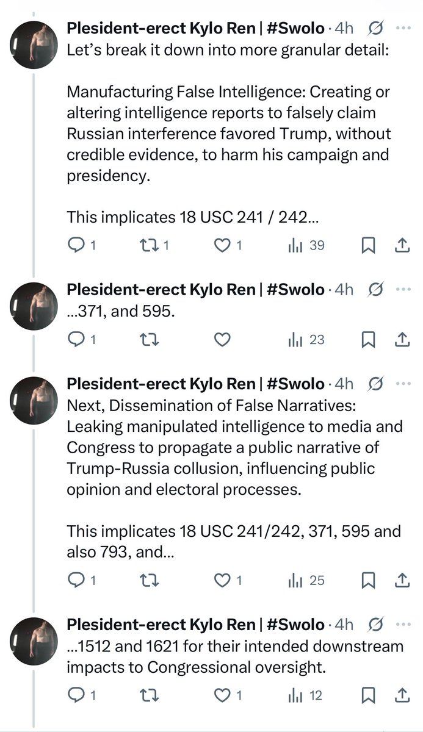Click Grok icon on first tweet
The width and height of the screenshot is (423, 732).
[x=376, y=28]
